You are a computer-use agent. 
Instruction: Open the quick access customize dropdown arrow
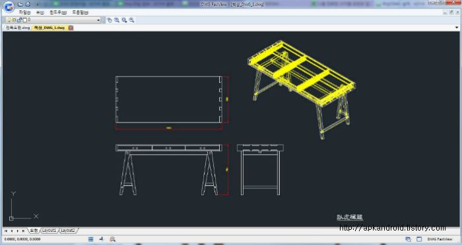pos(38,5)
